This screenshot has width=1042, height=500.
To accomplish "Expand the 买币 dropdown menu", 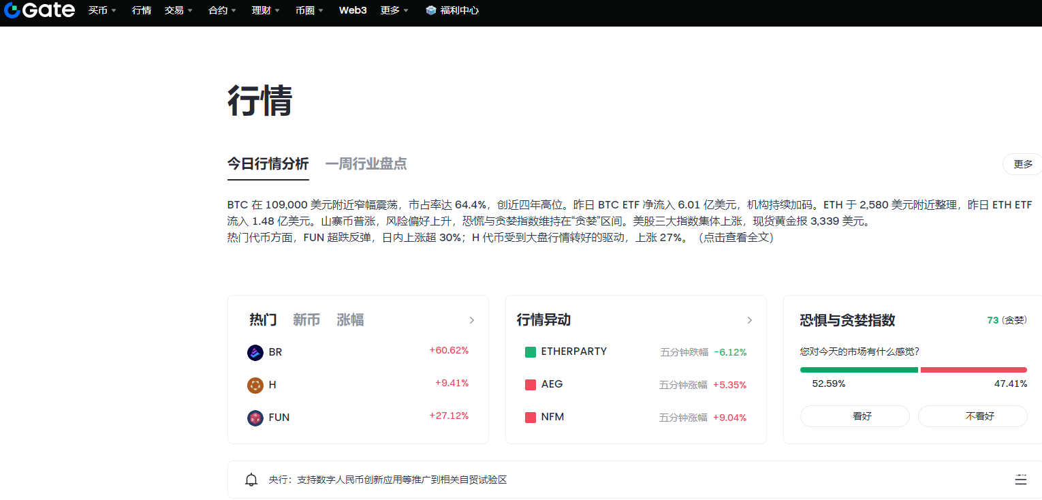I will coord(102,11).
